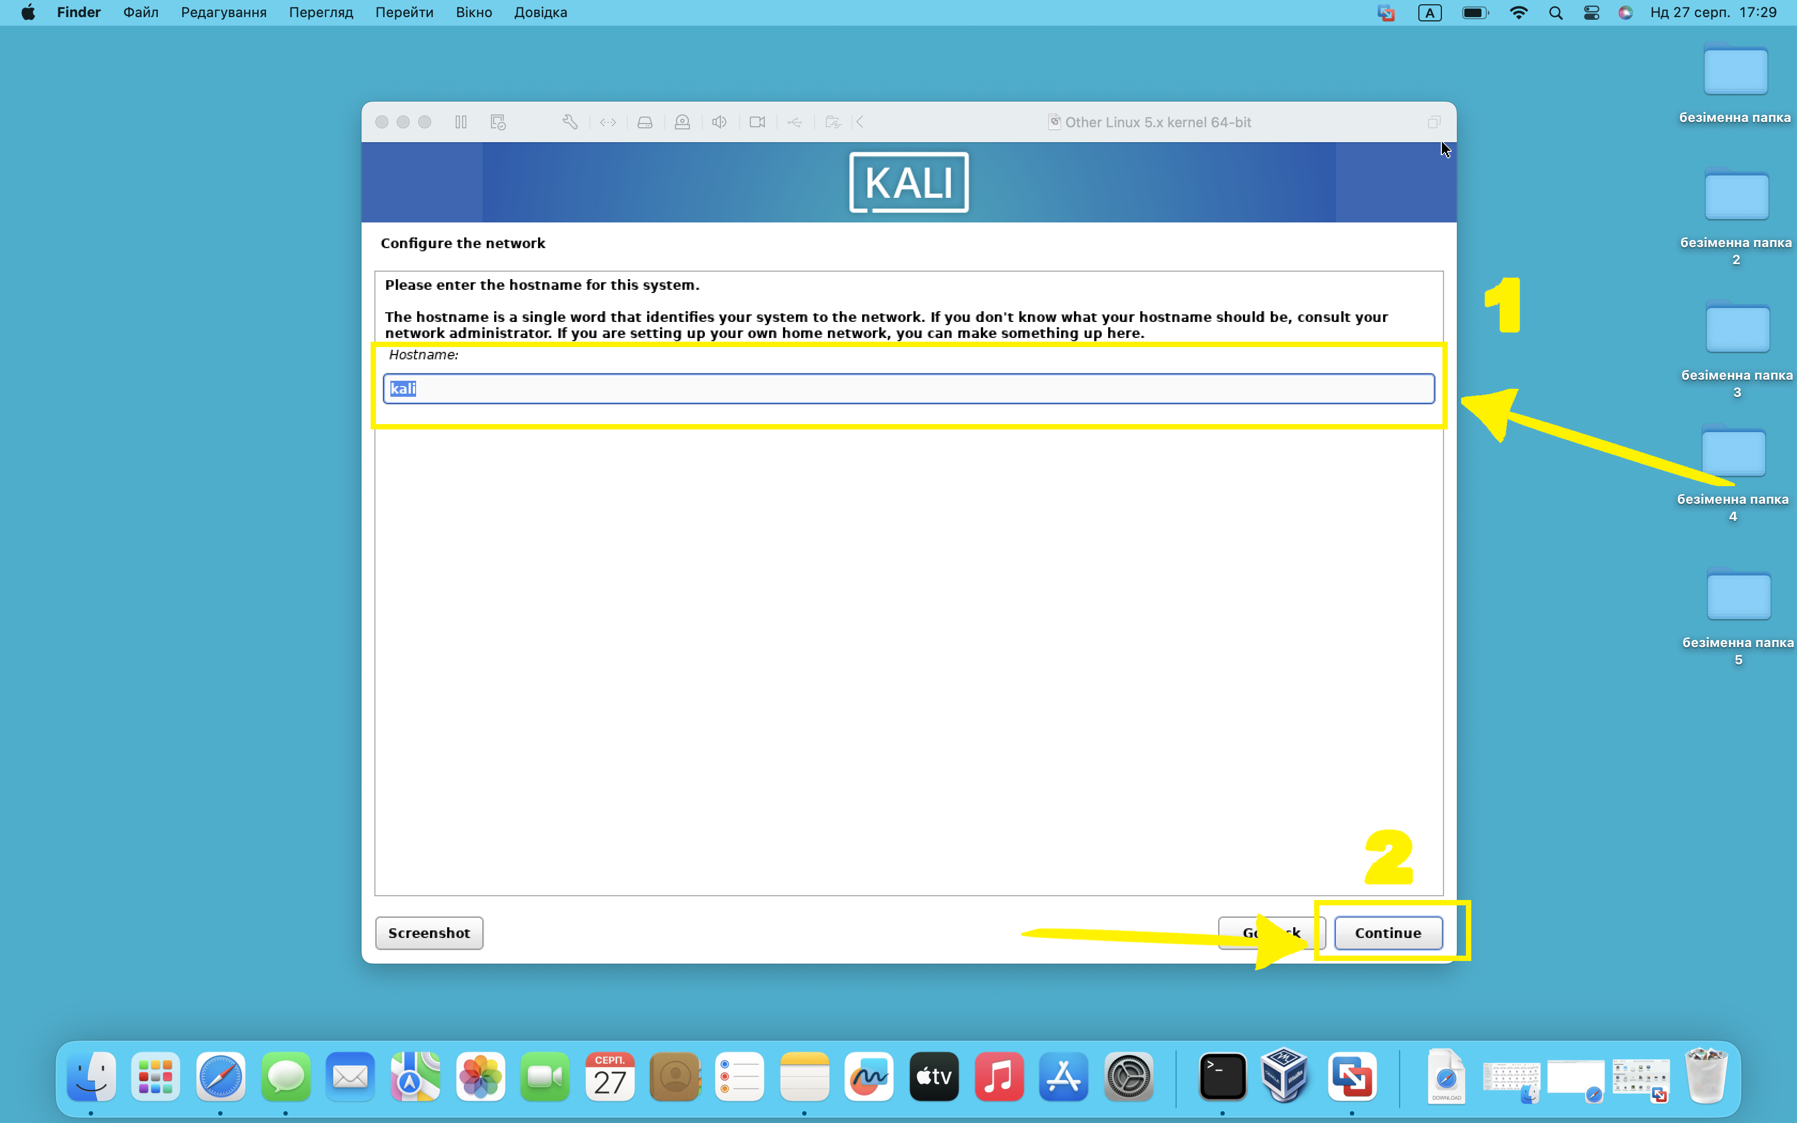Viewport: 1797px width, 1123px height.
Task: Click the Wi-Fi status icon
Action: (x=1518, y=13)
